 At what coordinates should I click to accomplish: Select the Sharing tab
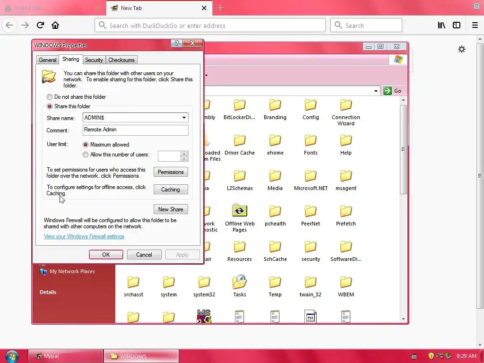(71, 59)
